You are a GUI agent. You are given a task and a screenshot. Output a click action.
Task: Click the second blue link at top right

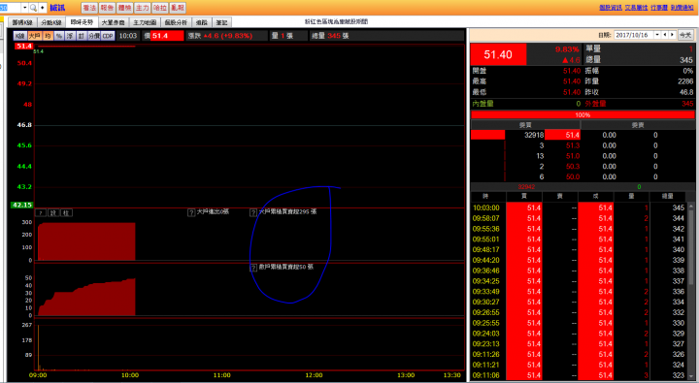[x=636, y=8]
